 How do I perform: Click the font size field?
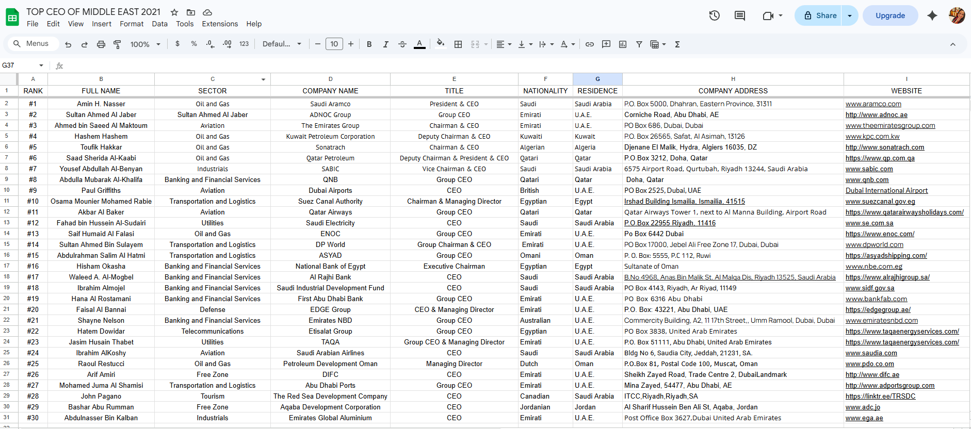click(x=334, y=44)
